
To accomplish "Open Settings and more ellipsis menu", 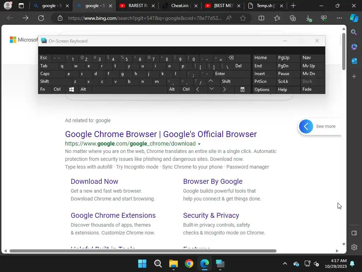I will tap(339, 18).
